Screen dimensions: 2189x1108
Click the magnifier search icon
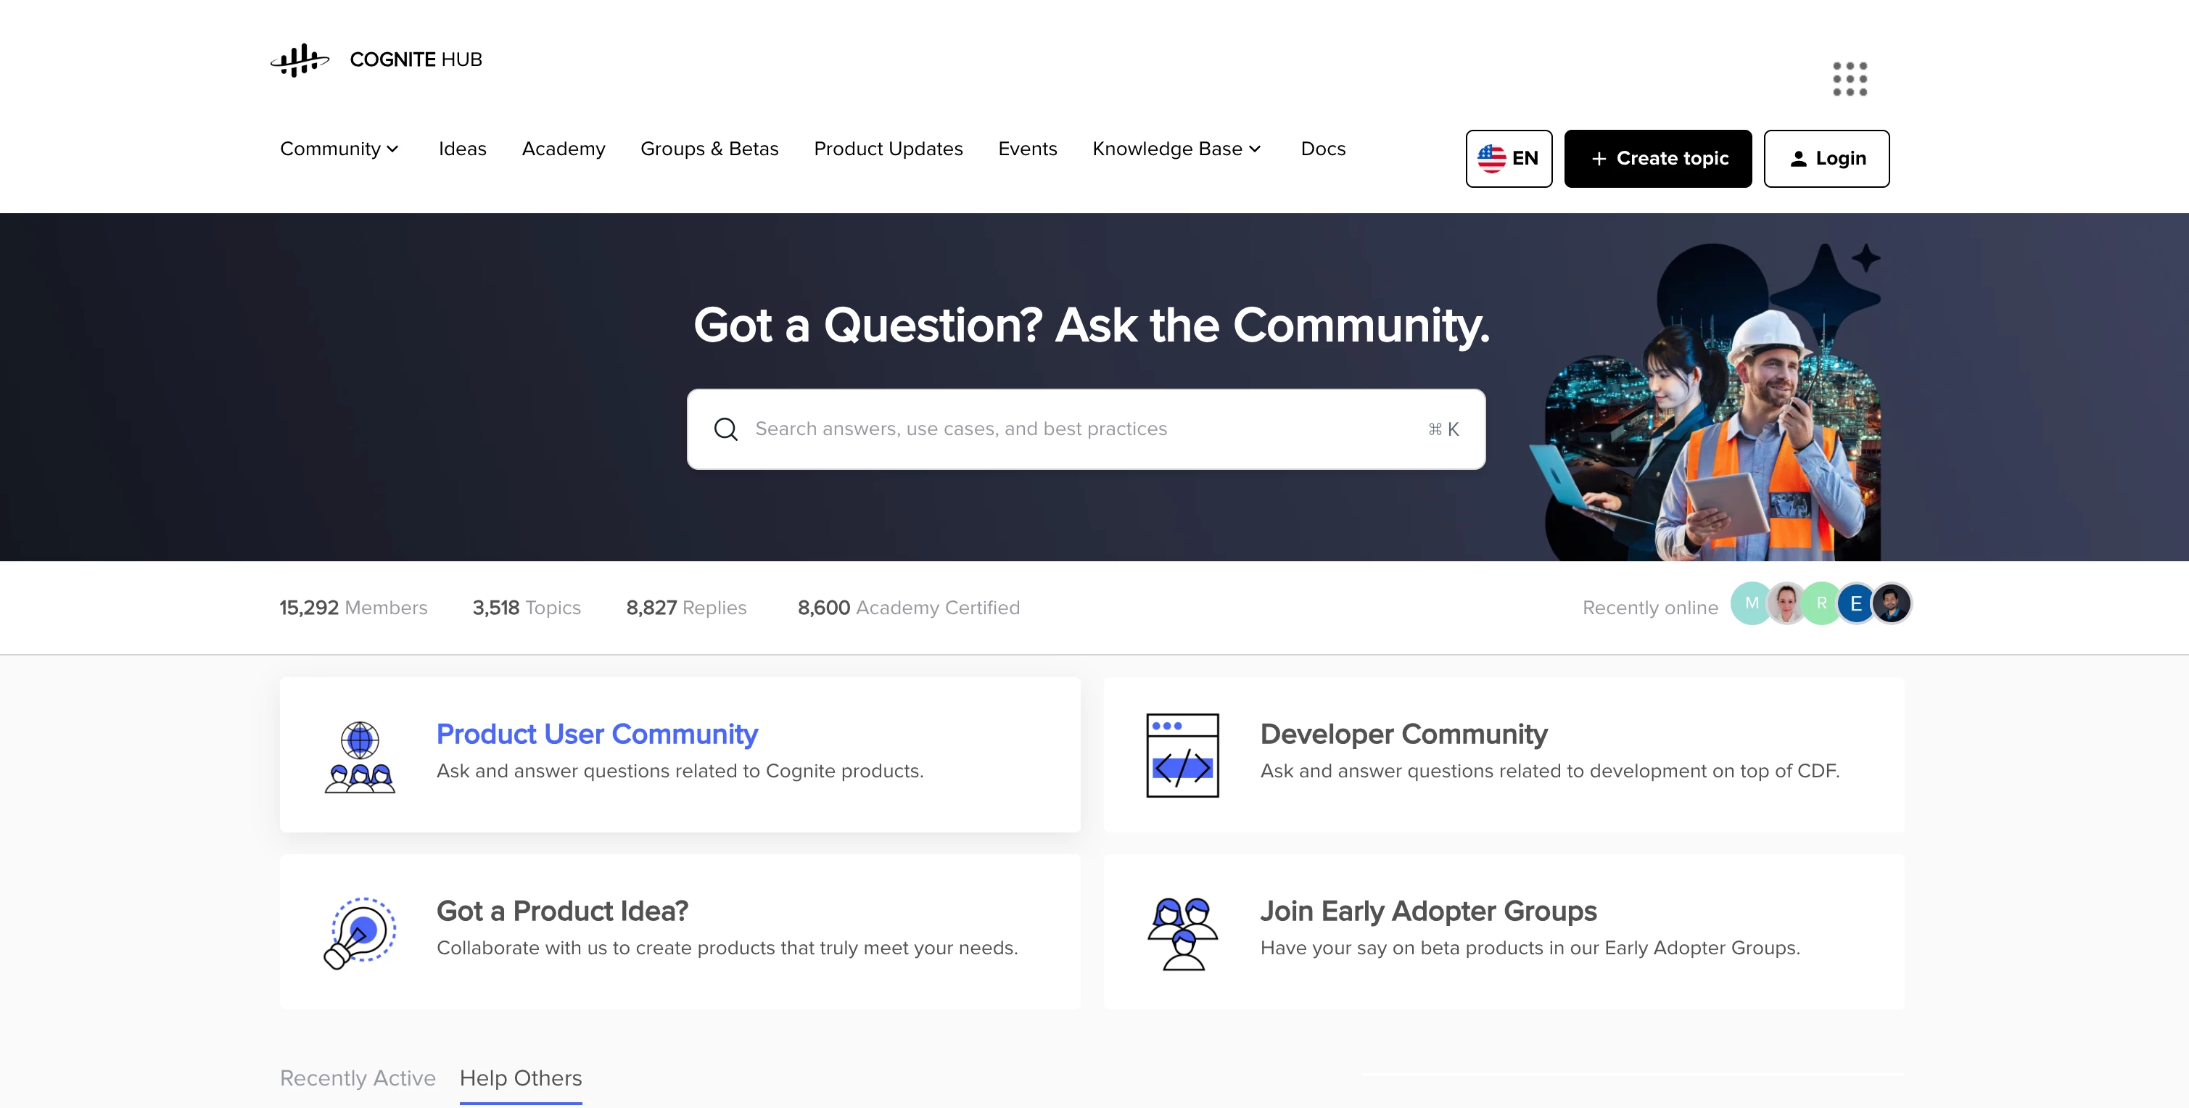tap(726, 429)
